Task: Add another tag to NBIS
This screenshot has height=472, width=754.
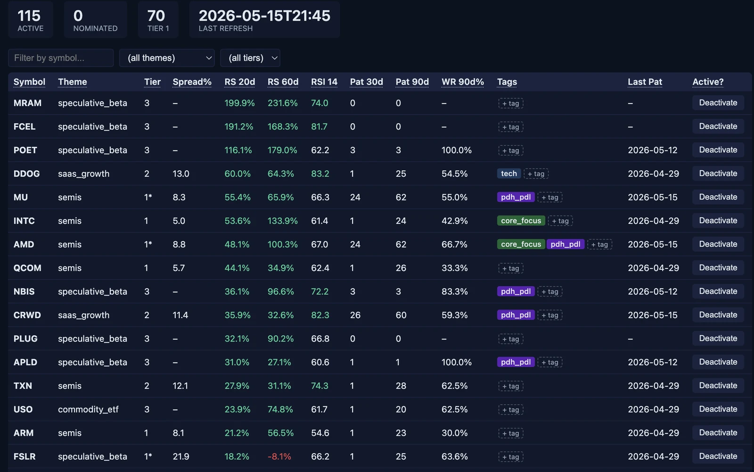Action: click(550, 292)
